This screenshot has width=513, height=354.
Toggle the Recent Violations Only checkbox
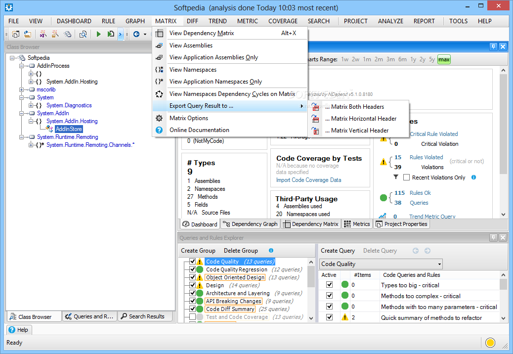click(x=406, y=177)
